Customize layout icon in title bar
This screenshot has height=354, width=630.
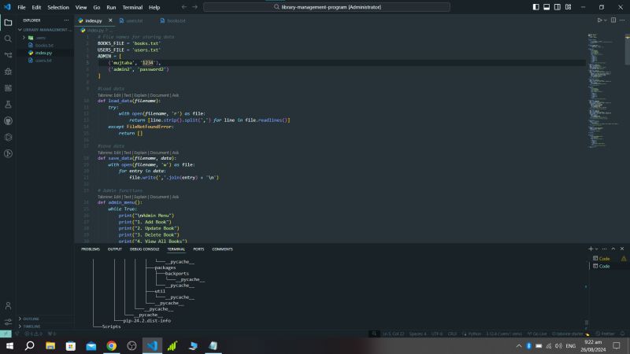[x=568, y=7]
